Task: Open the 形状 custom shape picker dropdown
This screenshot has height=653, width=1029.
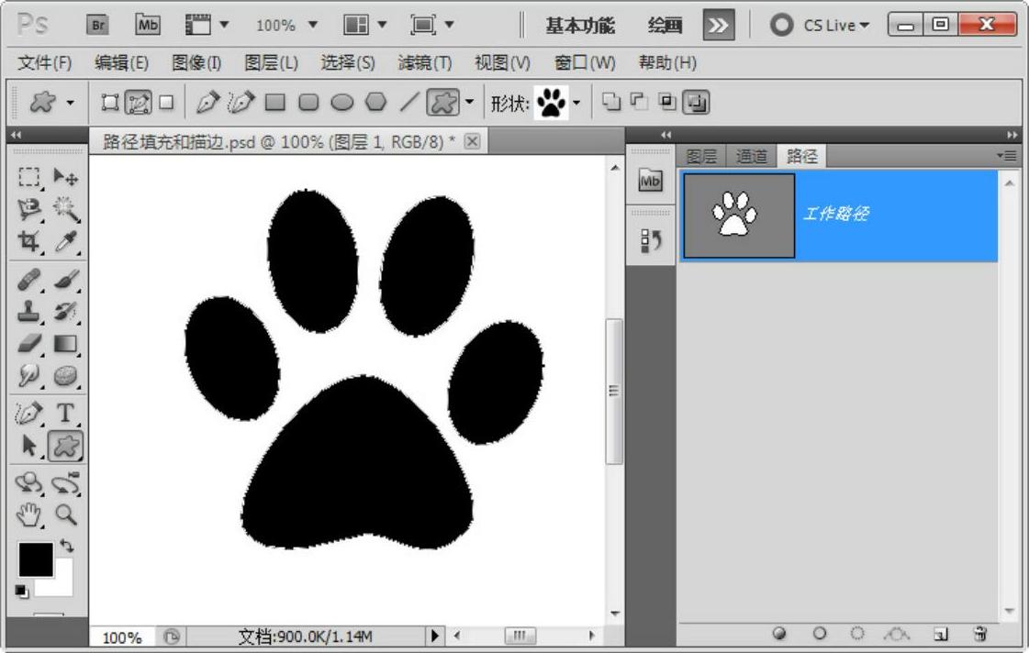Action: coord(576,103)
